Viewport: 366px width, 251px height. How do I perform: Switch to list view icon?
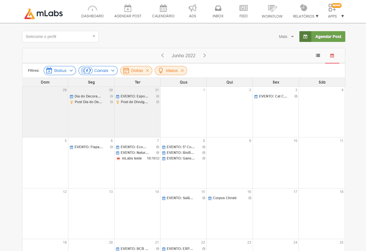(318, 56)
